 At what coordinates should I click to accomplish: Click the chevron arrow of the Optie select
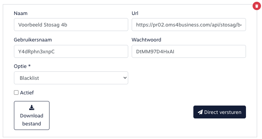(x=125, y=78)
